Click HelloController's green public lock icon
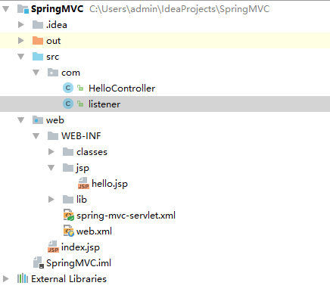Image resolution: width=330 pixels, height=298 pixels. 80,88
